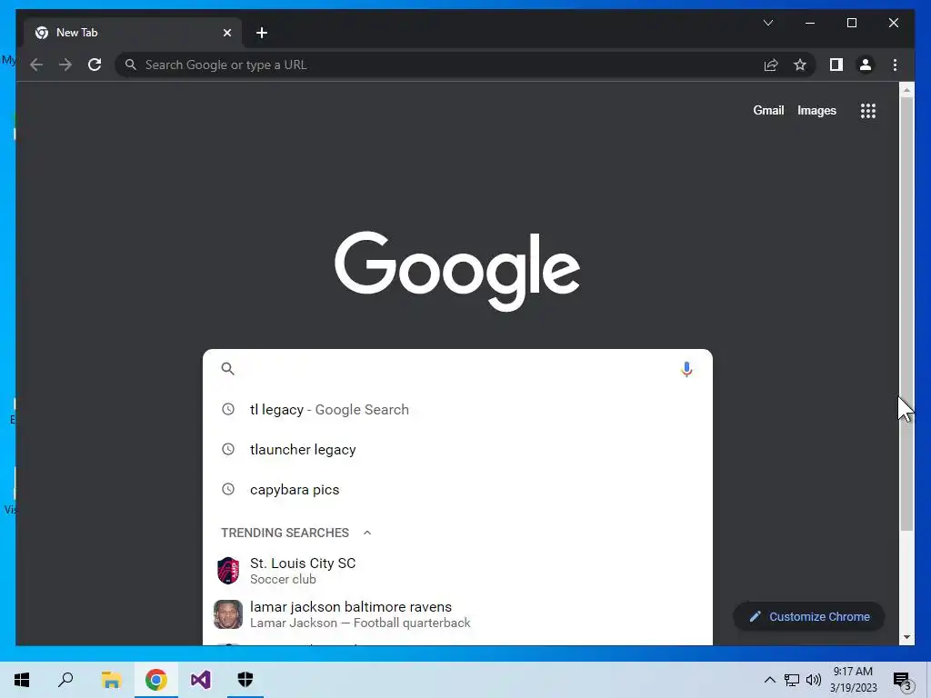Click the scrollbar up arrow

point(906,90)
